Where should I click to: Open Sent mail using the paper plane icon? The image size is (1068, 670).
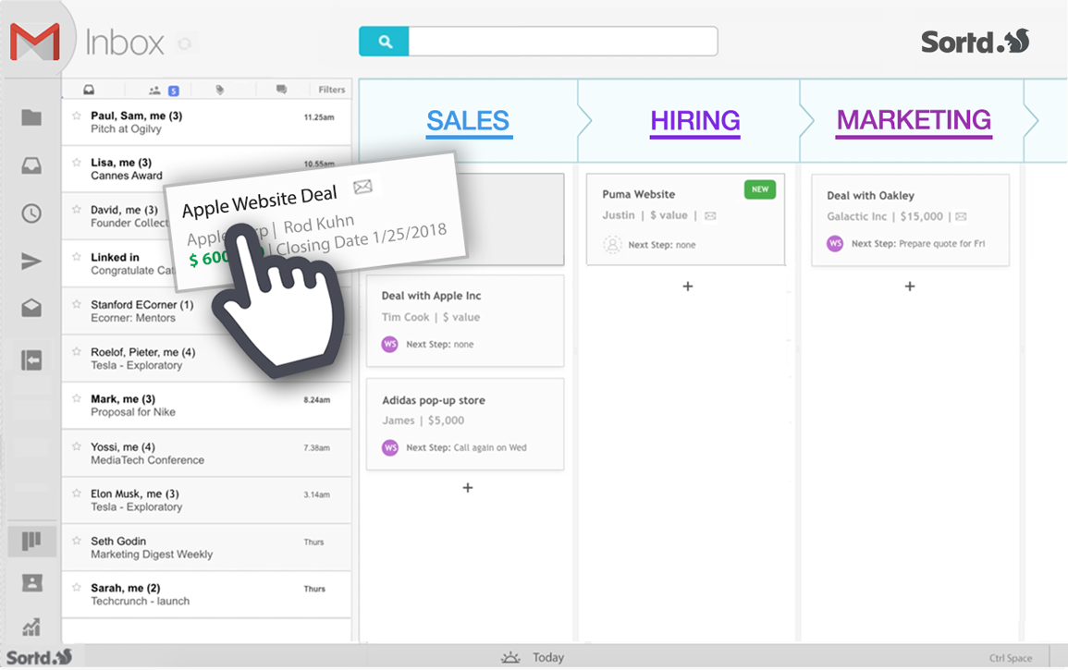pyautogui.click(x=31, y=262)
